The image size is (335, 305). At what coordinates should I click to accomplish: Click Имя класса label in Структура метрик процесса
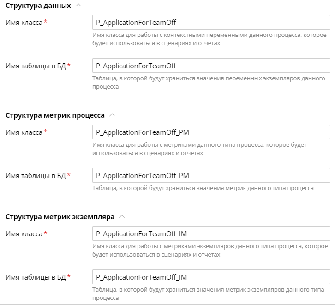point(24,132)
